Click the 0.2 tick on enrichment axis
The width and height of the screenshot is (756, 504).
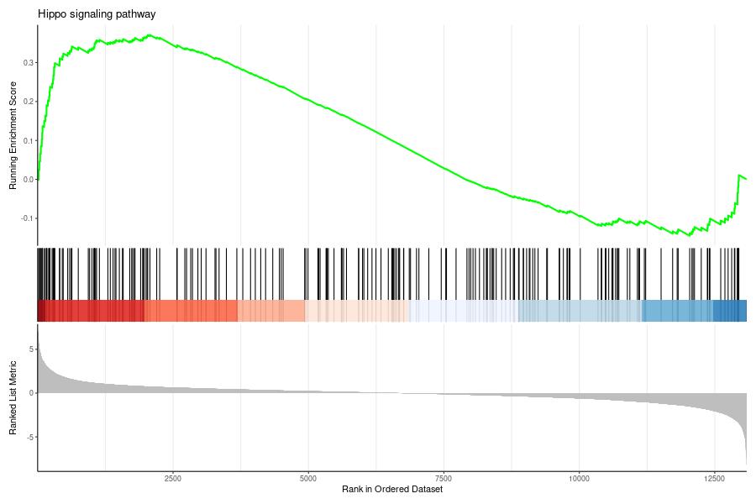click(x=28, y=102)
